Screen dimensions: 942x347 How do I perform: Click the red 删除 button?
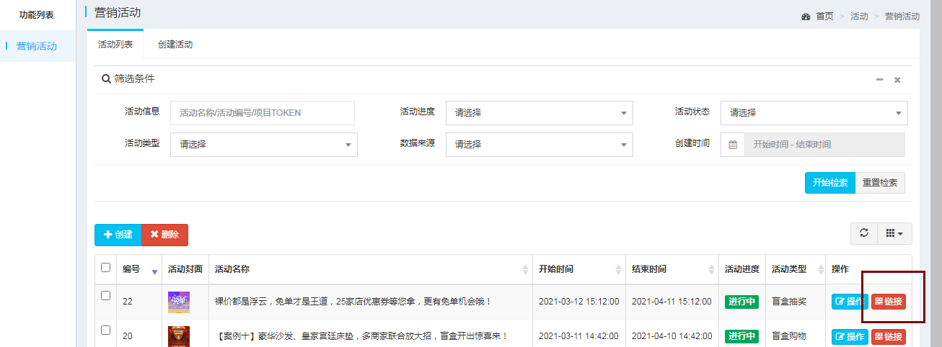(x=164, y=235)
